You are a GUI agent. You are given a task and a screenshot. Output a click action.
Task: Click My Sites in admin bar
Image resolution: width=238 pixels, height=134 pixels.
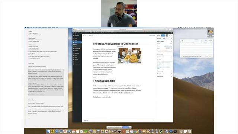click(x=77, y=33)
